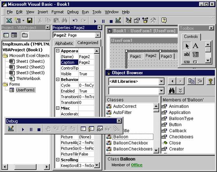Click the Cut scissors icon

(40, 21)
